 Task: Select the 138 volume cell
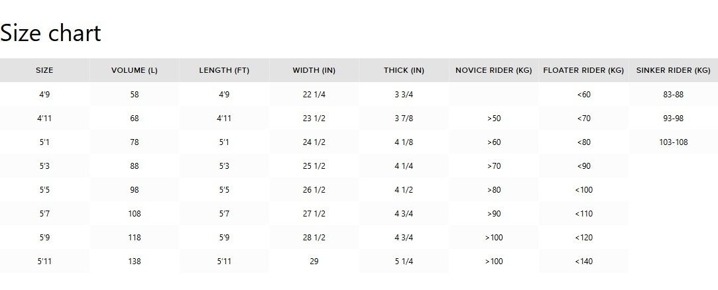coord(135,262)
